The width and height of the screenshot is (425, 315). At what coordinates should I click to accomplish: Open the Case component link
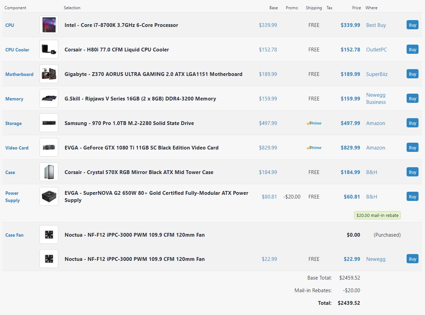[10, 172]
